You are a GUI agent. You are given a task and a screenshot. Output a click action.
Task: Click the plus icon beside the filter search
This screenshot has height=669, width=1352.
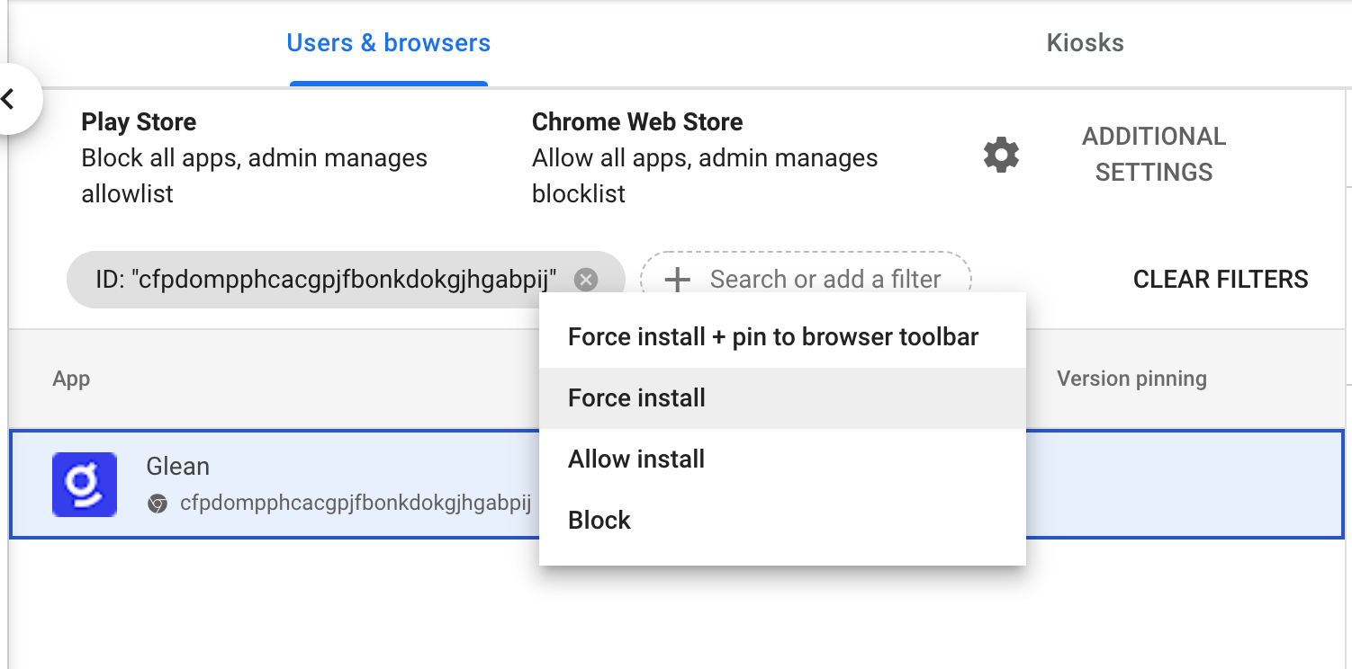[677, 281]
